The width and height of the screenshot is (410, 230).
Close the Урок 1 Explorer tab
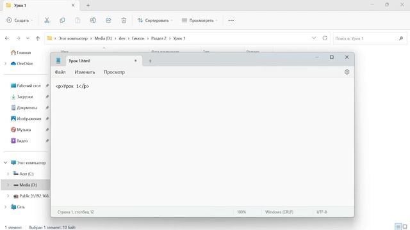click(x=73, y=5)
